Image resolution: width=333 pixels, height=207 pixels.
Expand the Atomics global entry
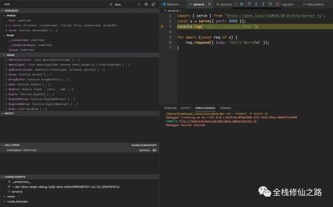click(x=6, y=89)
